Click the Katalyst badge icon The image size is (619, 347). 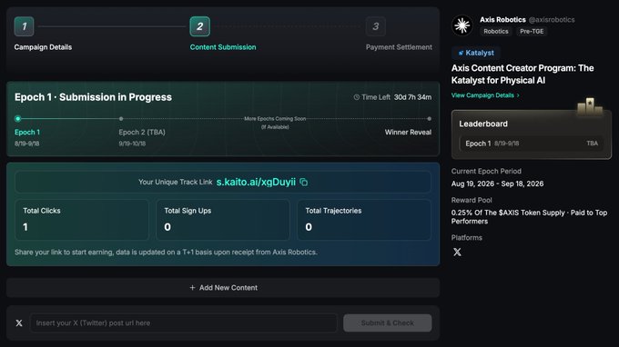[461, 53]
